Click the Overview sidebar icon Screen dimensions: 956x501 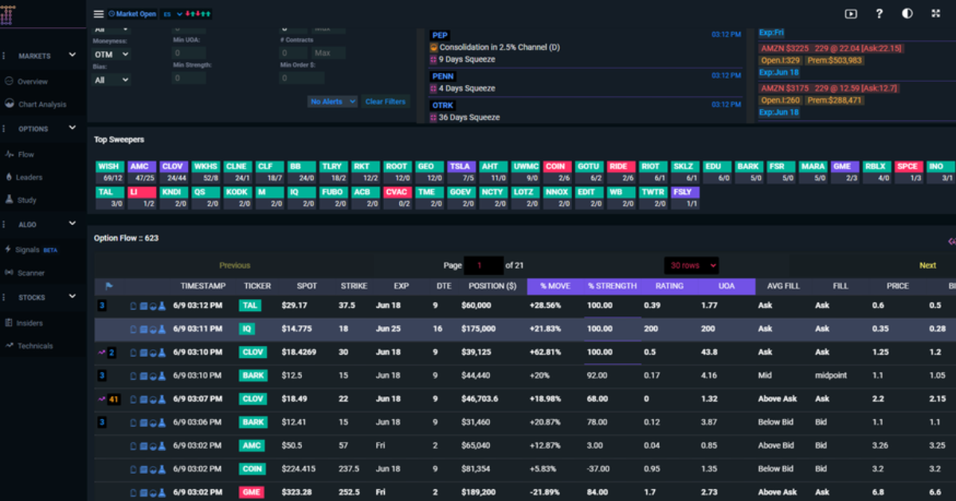10,81
